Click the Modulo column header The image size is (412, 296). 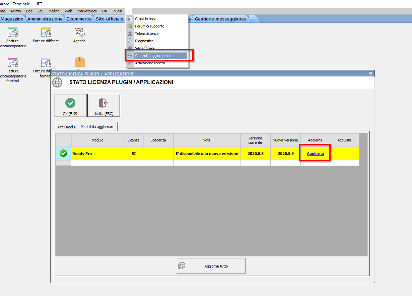(x=97, y=140)
